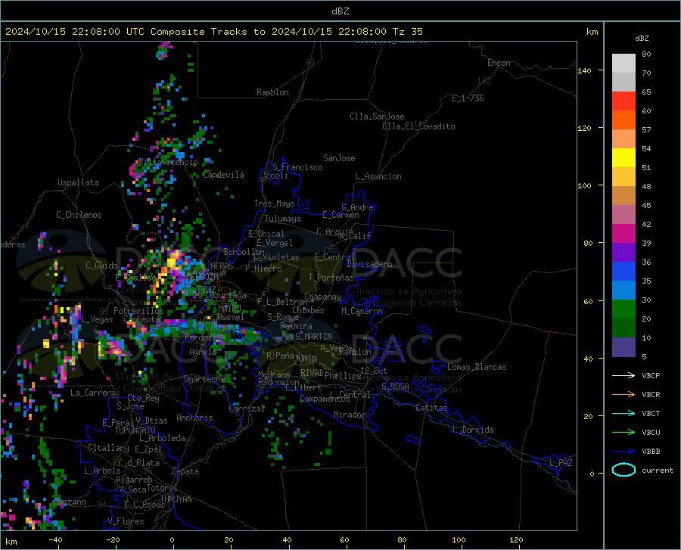Click the 'S_MARTIN' map label
The height and width of the screenshot is (550, 681).
pyautogui.click(x=313, y=337)
